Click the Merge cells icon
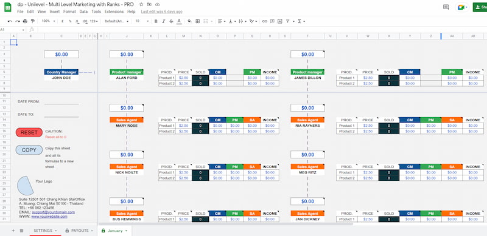487x236 pixels. click(206, 21)
